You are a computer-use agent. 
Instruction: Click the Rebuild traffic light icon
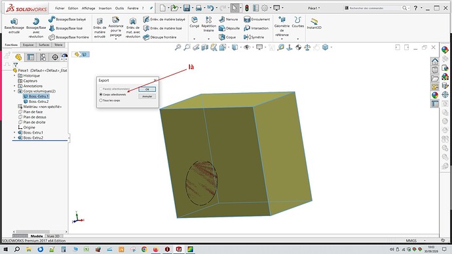(x=247, y=8)
